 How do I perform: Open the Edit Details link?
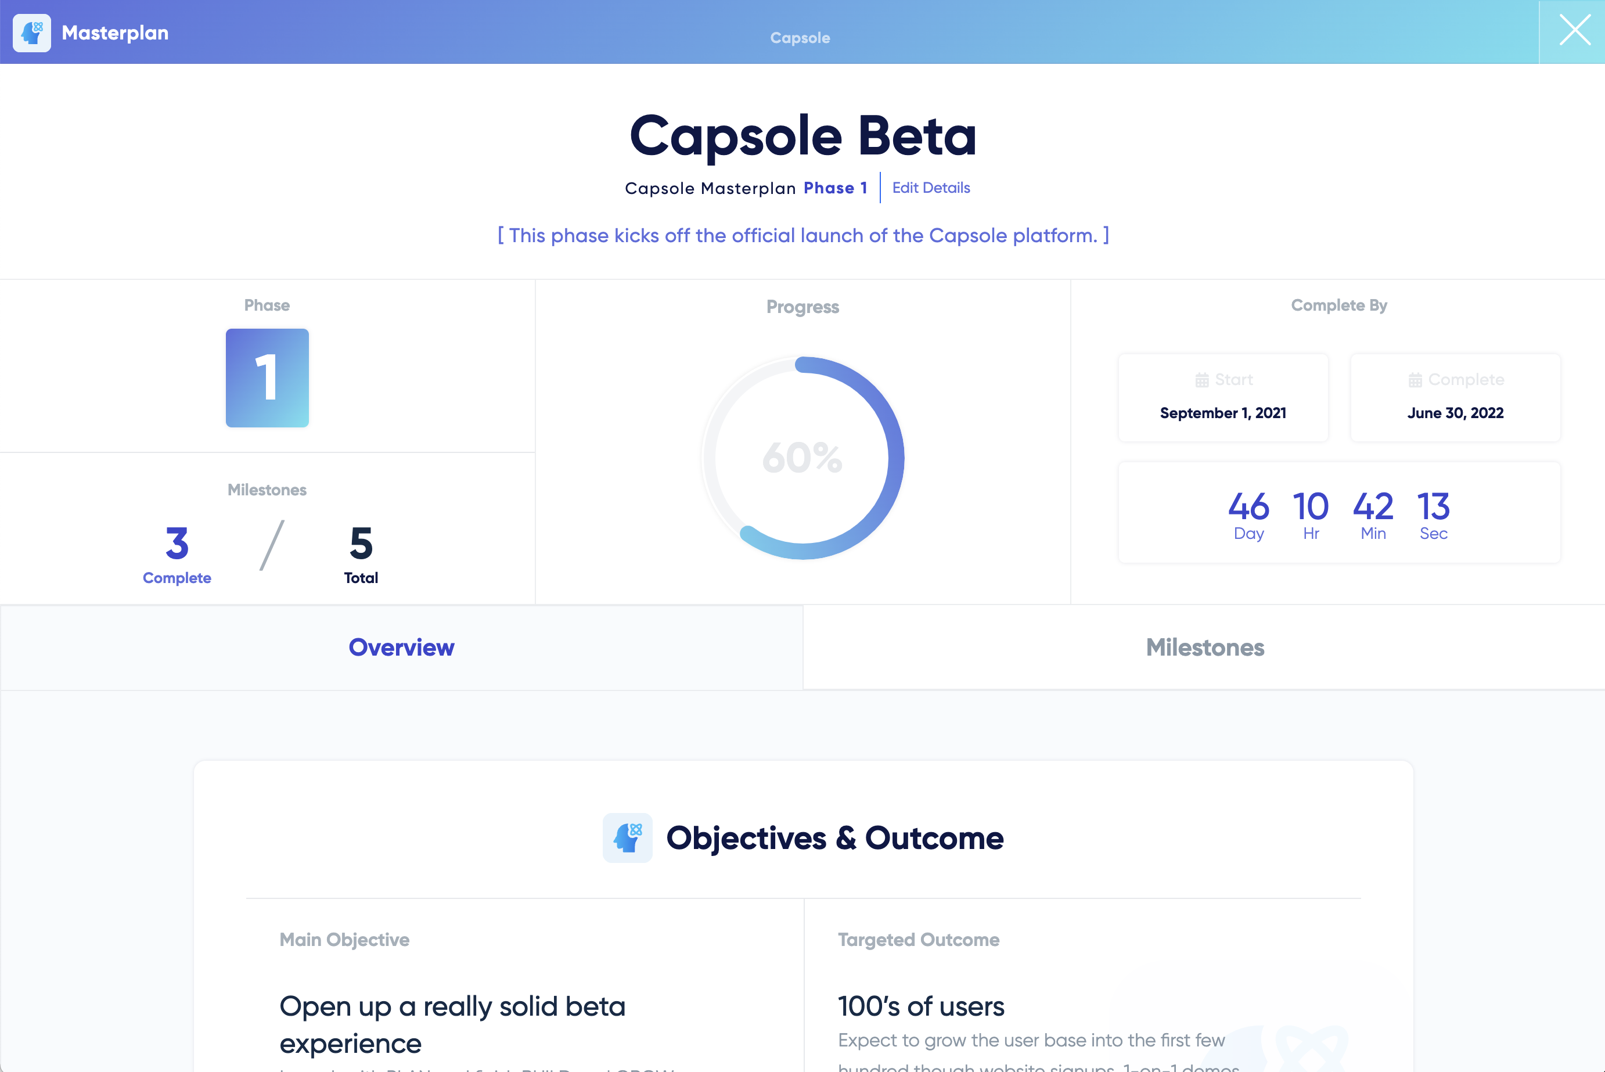[931, 188]
